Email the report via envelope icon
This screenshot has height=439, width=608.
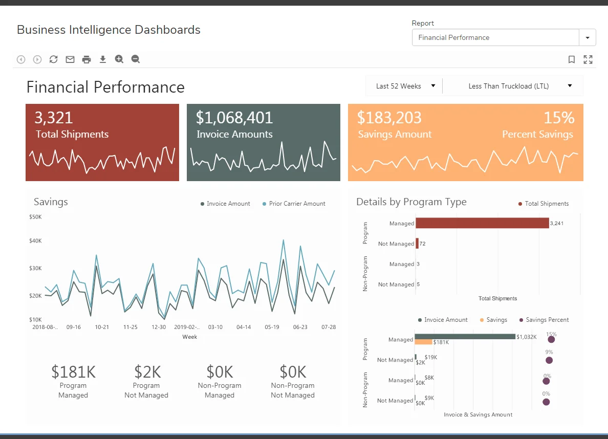[70, 59]
